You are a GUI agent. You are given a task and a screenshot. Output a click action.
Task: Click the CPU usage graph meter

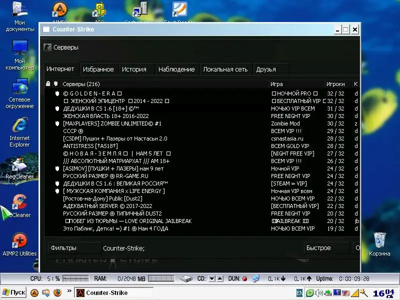(x=76, y=278)
